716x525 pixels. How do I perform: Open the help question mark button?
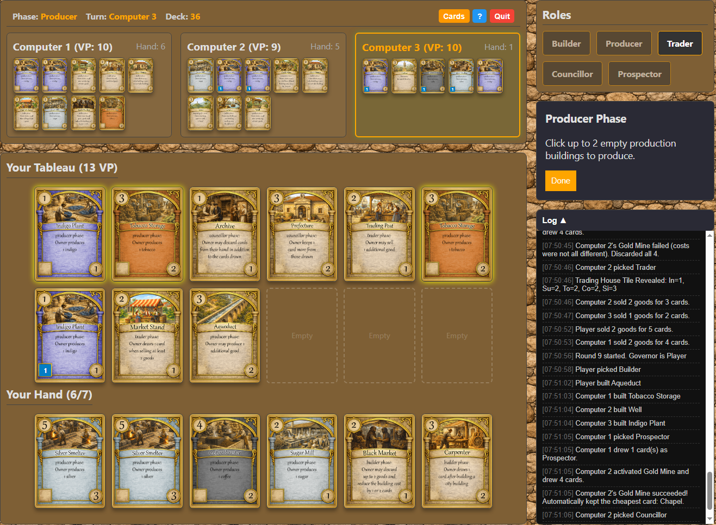(479, 16)
